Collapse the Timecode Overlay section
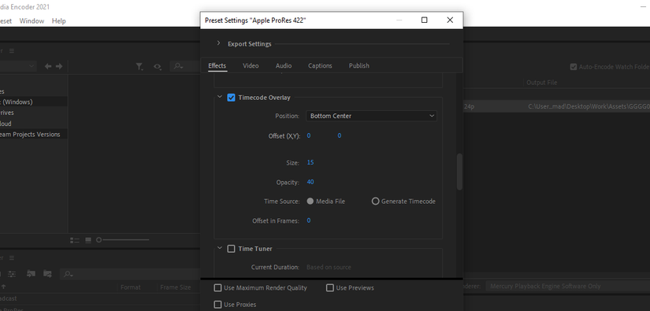Screen dimensions: 650x311 [x=220, y=98]
